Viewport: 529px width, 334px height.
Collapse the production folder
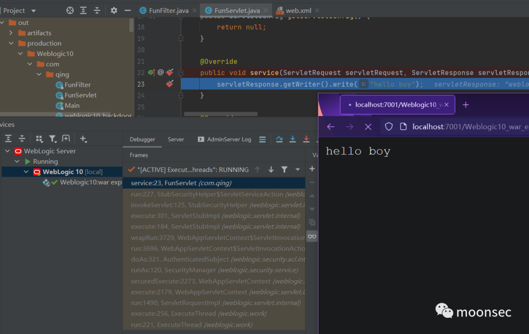11,43
